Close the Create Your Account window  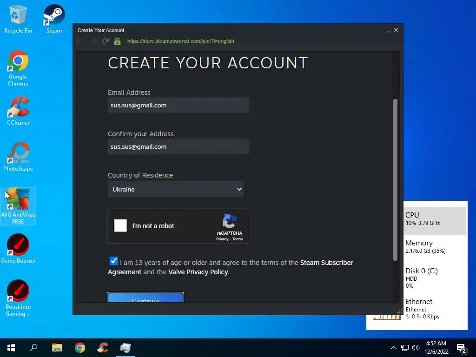coord(396,30)
